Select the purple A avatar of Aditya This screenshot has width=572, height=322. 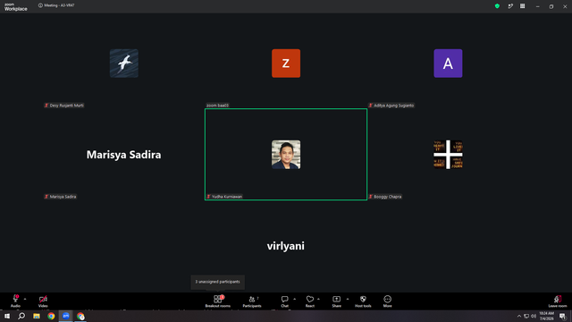(x=448, y=64)
